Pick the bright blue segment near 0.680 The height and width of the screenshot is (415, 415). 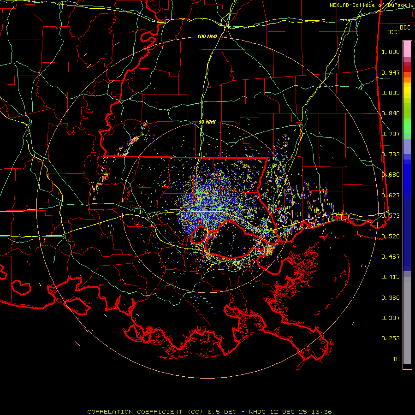click(x=407, y=178)
